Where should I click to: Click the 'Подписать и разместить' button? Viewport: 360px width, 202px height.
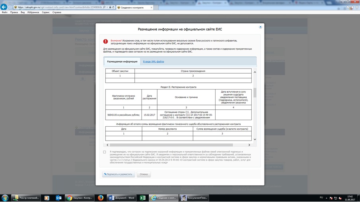(x=119, y=174)
